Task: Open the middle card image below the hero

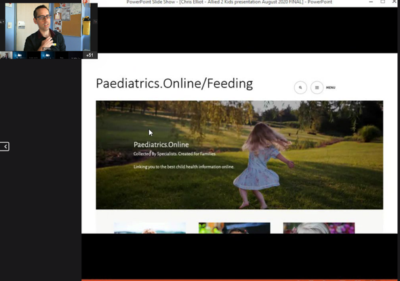Action: pos(234,228)
